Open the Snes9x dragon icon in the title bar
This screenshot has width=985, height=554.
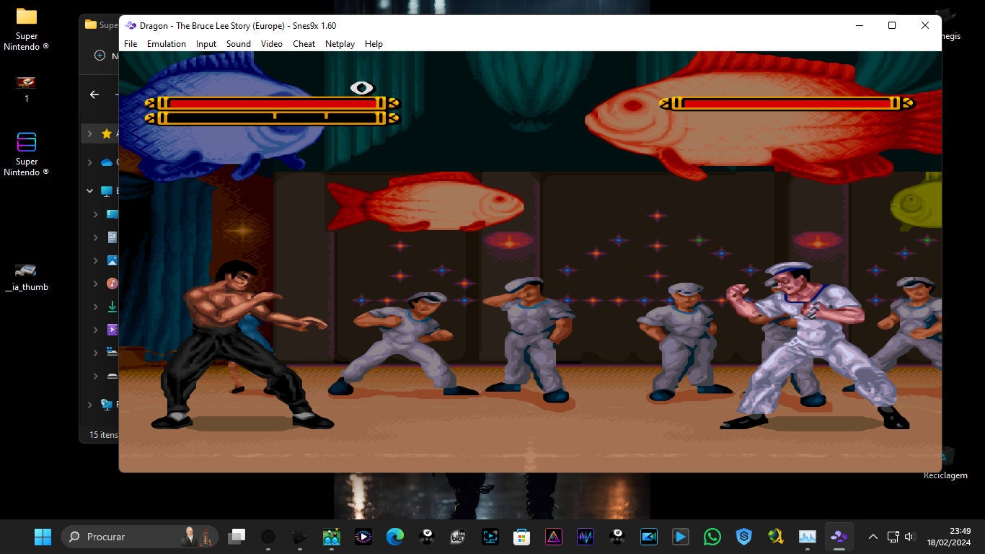[130, 25]
